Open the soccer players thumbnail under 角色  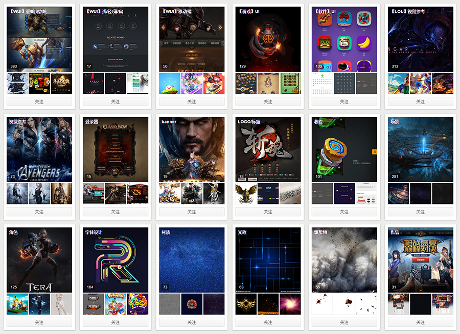17,304
